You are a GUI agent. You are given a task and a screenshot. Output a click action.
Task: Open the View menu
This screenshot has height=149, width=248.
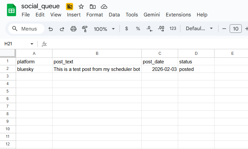tap(56, 15)
